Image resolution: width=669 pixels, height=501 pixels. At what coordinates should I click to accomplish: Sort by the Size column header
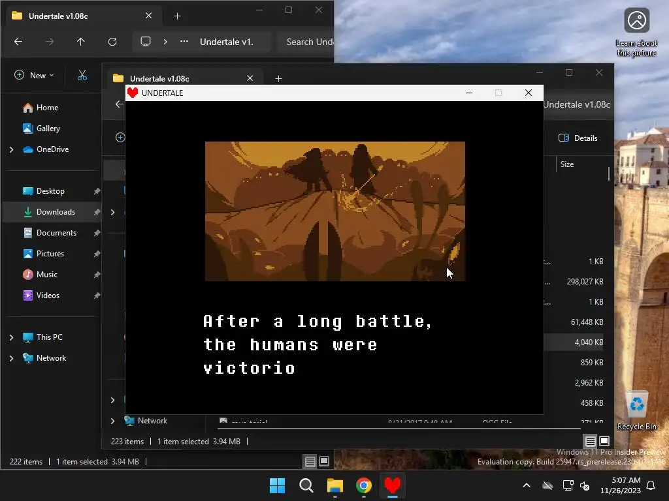pos(567,164)
